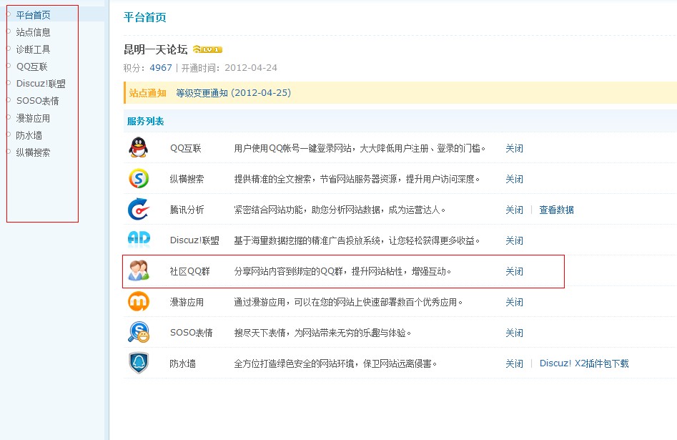Close the QQ互联 service
The height and width of the screenshot is (440, 677).
pos(514,148)
